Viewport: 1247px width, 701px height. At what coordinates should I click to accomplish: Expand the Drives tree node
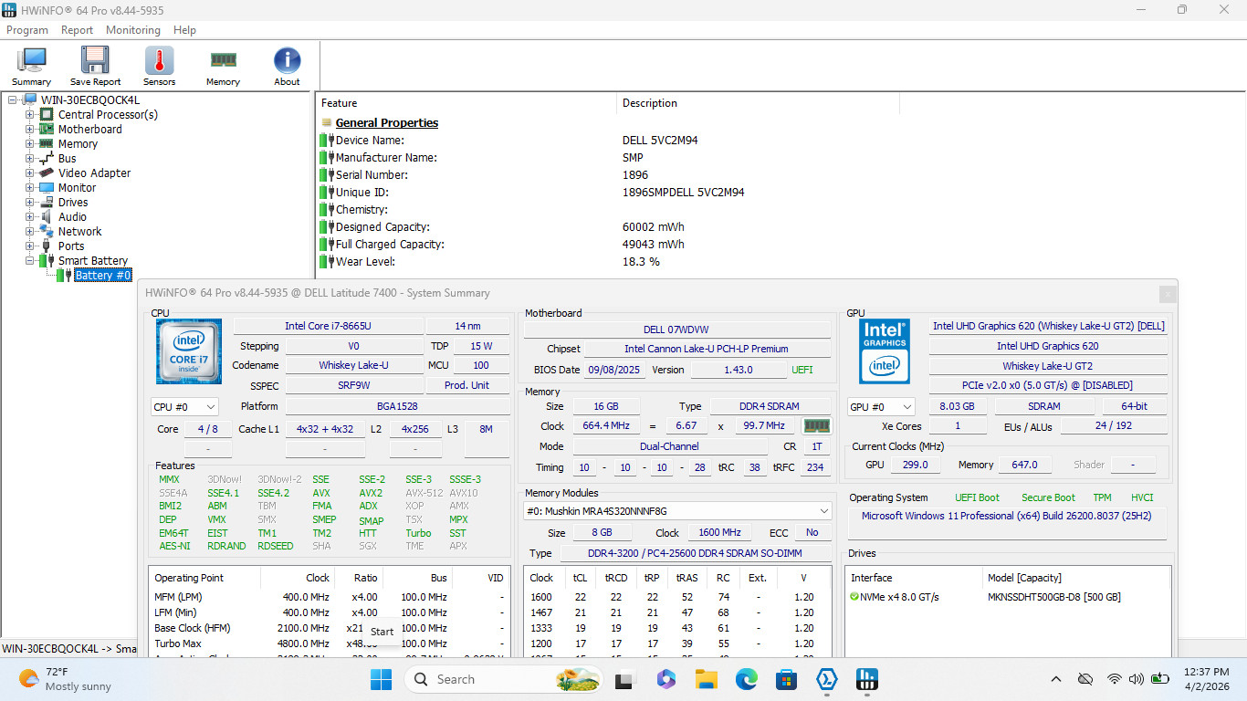pyautogui.click(x=30, y=202)
